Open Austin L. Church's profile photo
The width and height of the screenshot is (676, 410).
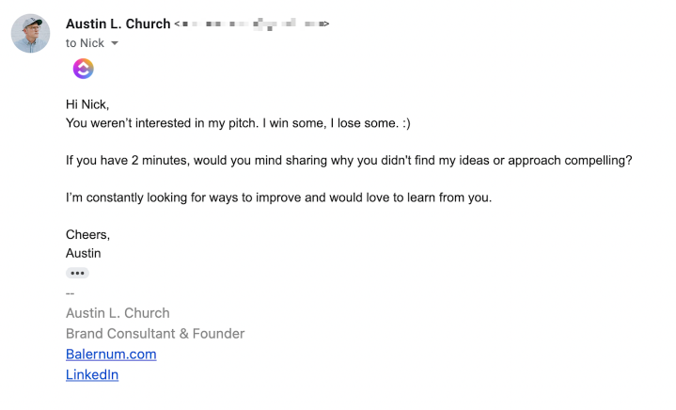[30, 33]
